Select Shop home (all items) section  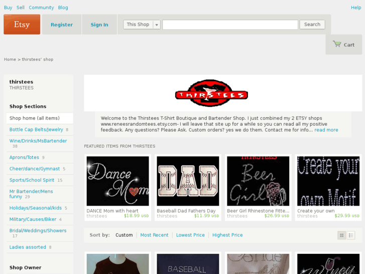pyautogui.click(x=40, y=118)
